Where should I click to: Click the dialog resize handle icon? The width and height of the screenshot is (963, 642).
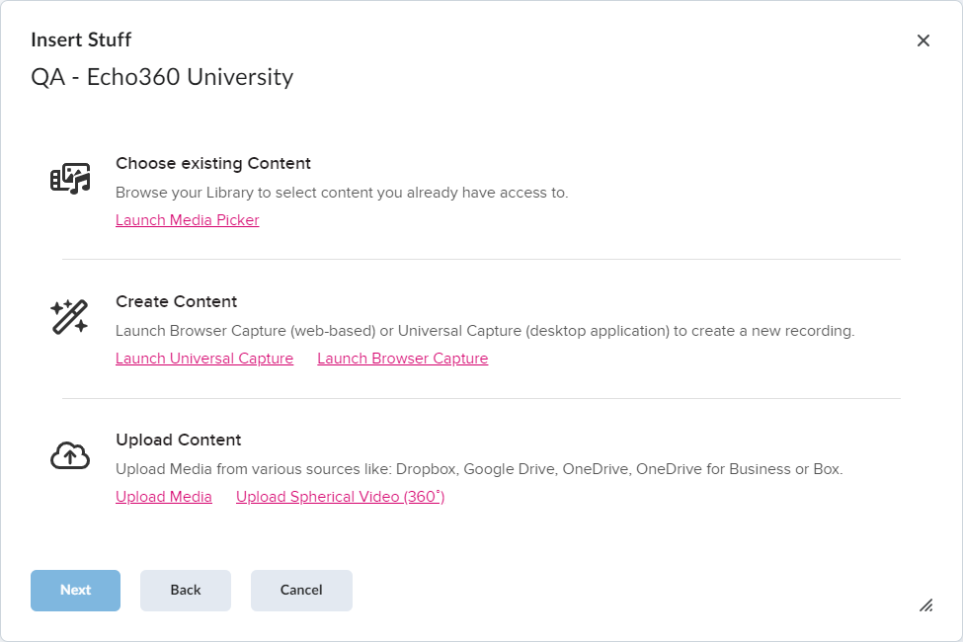(926, 605)
